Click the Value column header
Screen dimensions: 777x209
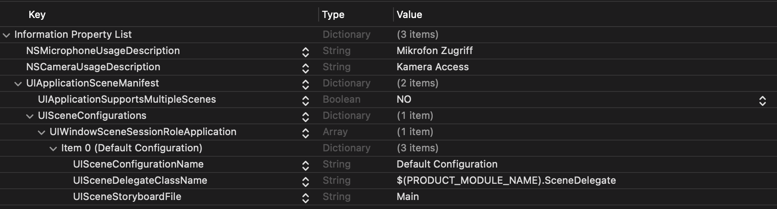409,14
